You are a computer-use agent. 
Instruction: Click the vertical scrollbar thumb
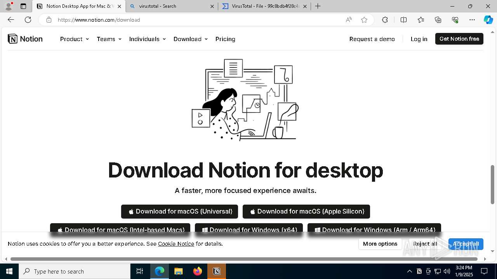click(493, 184)
